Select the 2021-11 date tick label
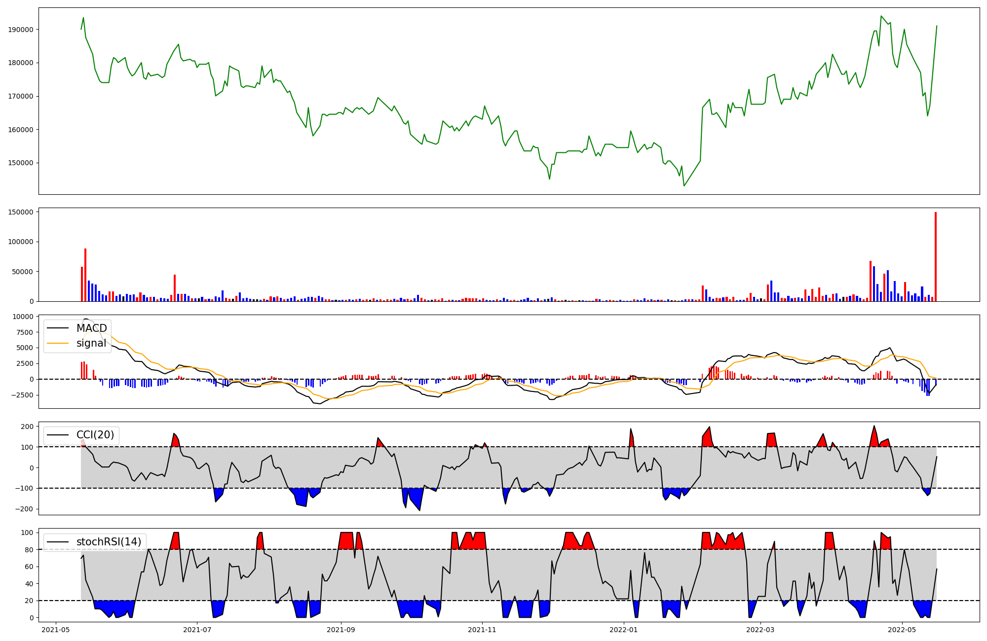The width and height of the screenshot is (987, 641). click(x=482, y=630)
